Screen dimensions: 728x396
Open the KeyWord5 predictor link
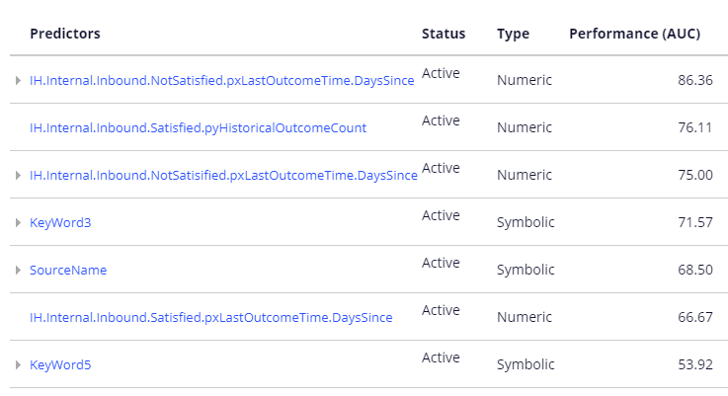[x=60, y=365]
